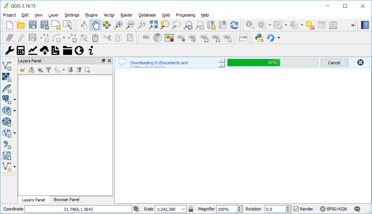Select the Pan Map hand tool
The width and height of the screenshot is (372, 214).
click(95, 25)
